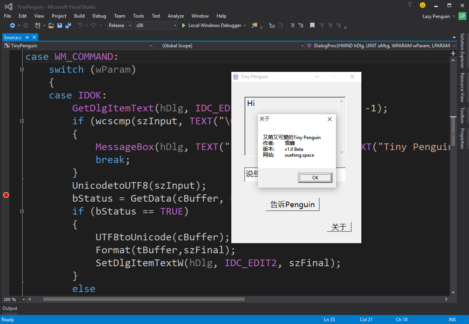The image size is (469, 324).
Task: Open Find in Files folder icon
Action: (255, 25)
